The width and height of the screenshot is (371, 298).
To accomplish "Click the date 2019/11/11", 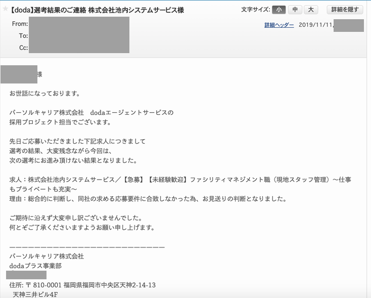I will point(316,25).
